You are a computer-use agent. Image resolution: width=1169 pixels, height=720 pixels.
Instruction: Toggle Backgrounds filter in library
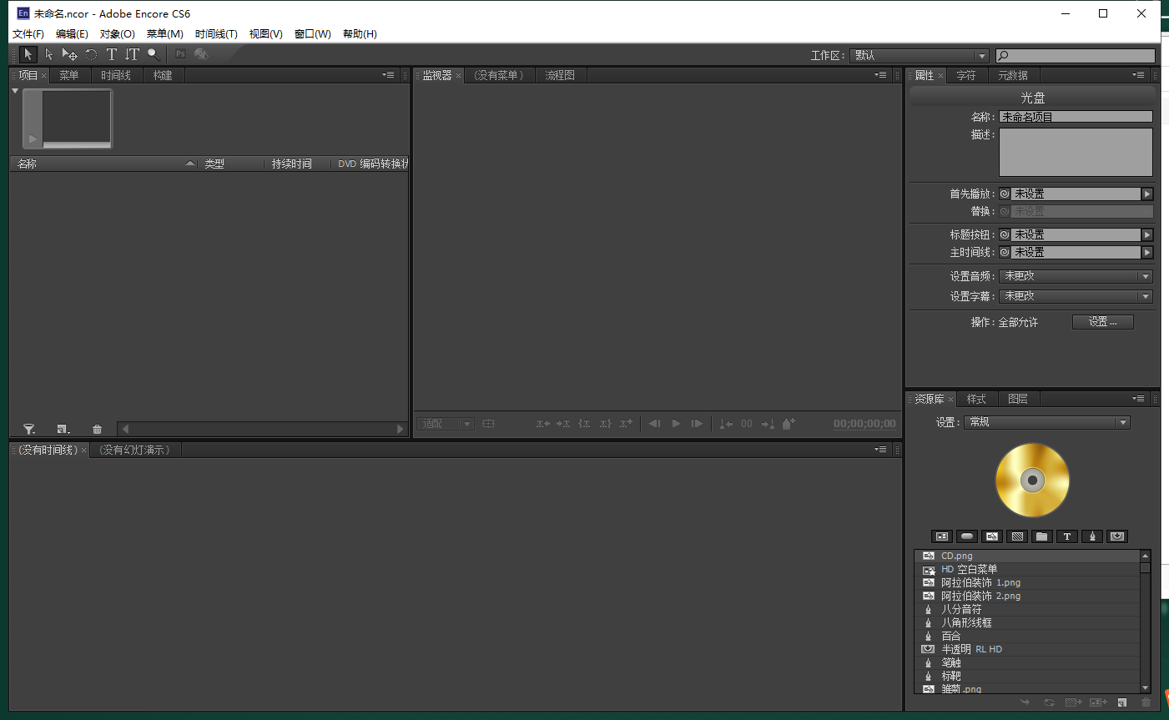point(1017,536)
